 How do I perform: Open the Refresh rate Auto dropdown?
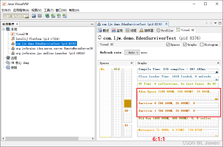click(132, 52)
